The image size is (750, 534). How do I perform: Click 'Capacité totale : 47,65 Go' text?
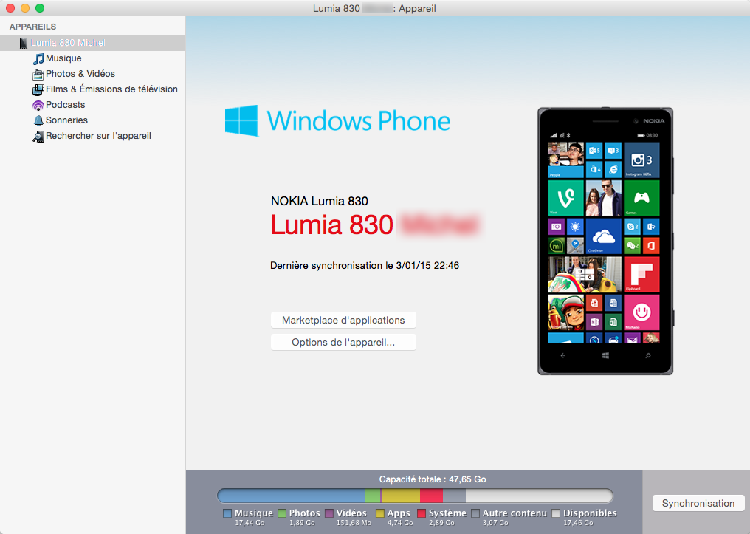(433, 479)
